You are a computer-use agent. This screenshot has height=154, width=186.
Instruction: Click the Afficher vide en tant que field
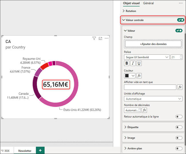pos(150,87)
